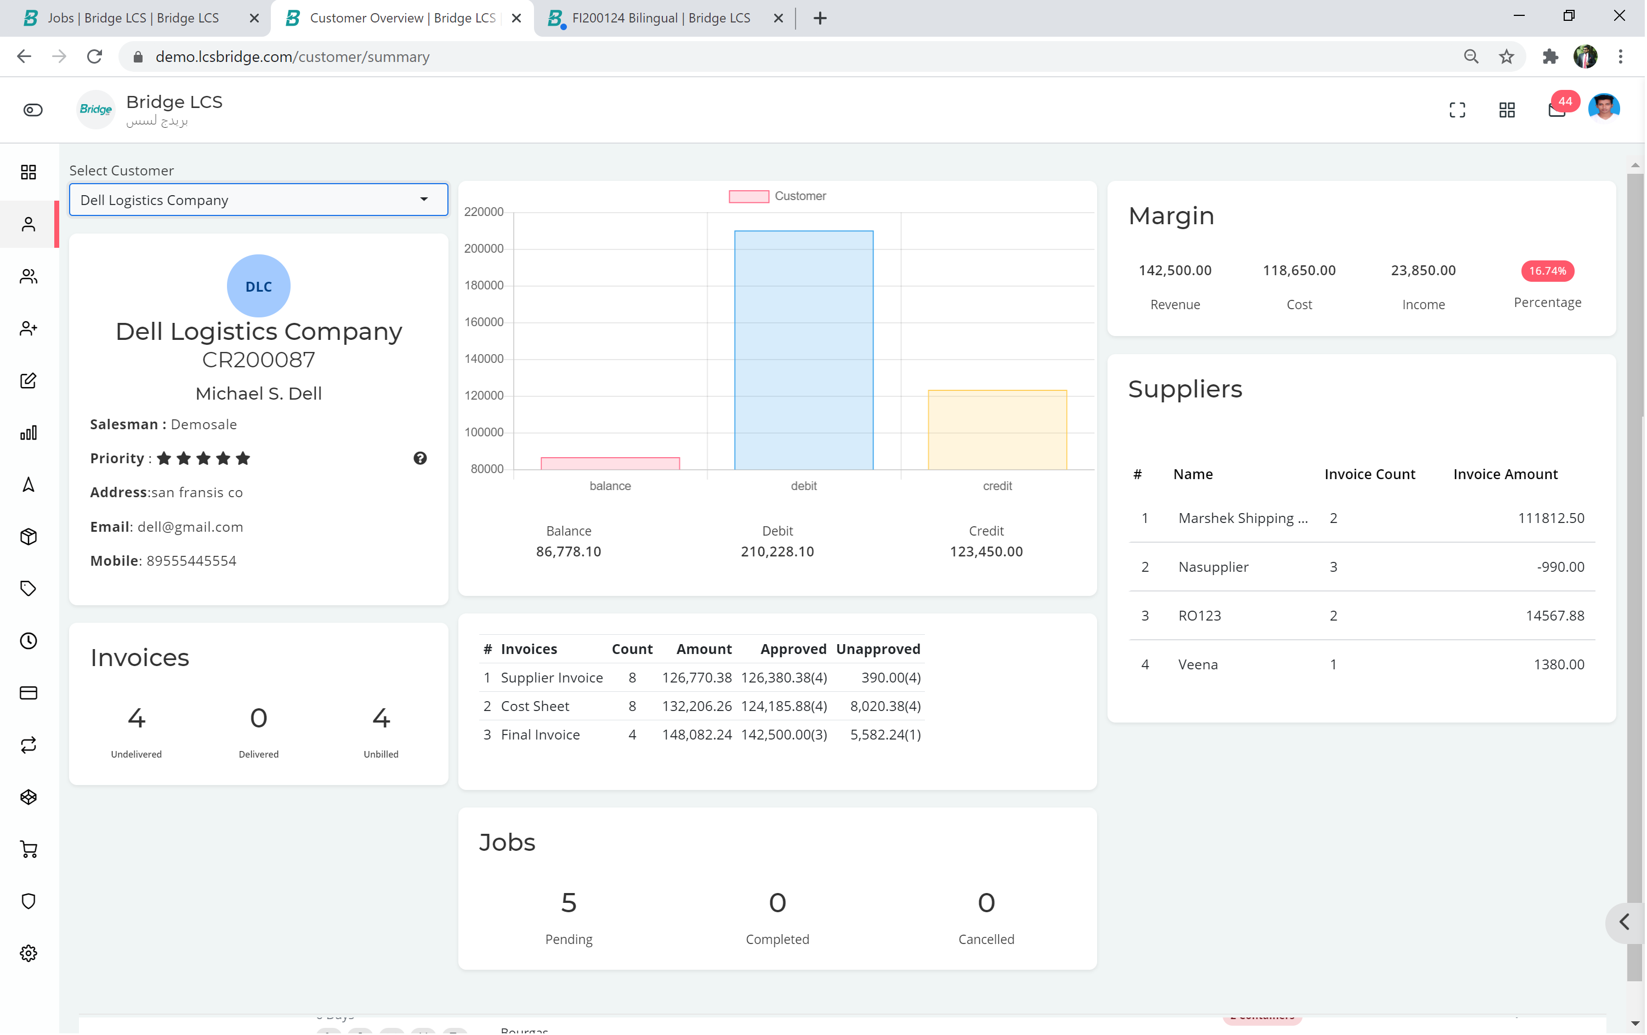The width and height of the screenshot is (1647, 1035).
Task: Click the blue debit bar in chart
Action: click(x=804, y=350)
